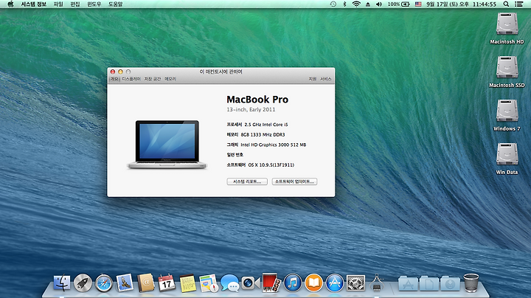This screenshot has width=531, height=298.
Task: Open Spotlight search magnifier
Action: point(506,4)
